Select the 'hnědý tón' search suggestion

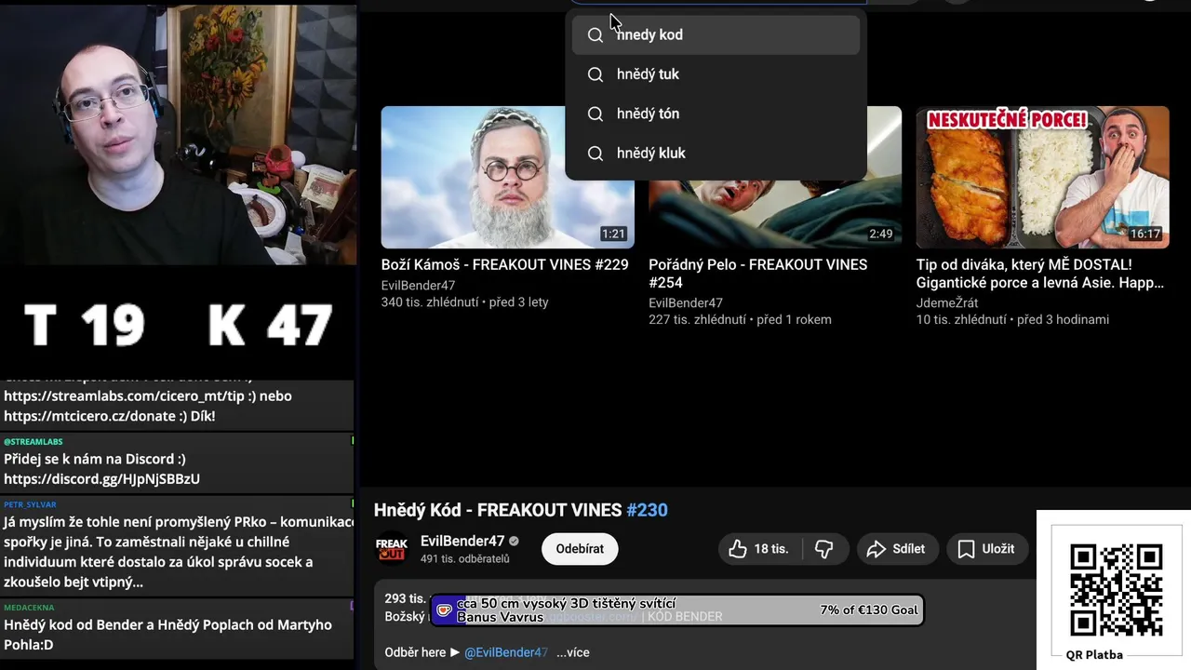[716, 114]
